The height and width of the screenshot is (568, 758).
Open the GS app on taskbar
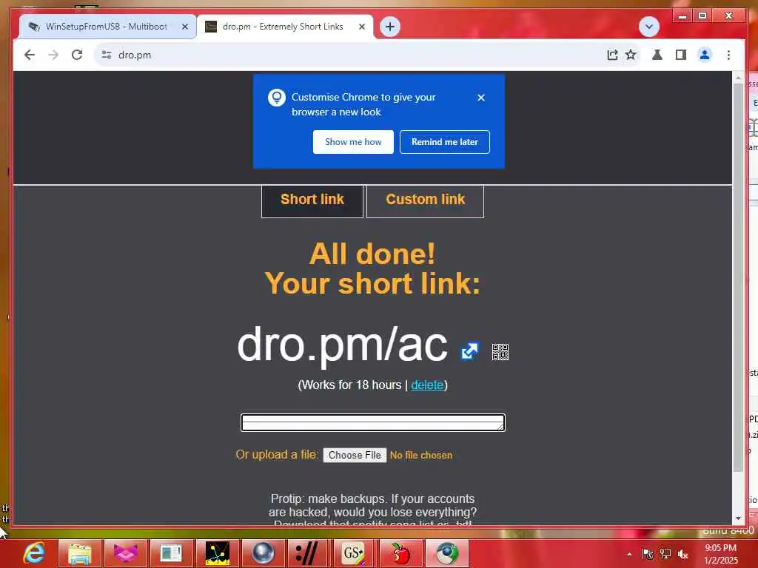(x=354, y=553)
